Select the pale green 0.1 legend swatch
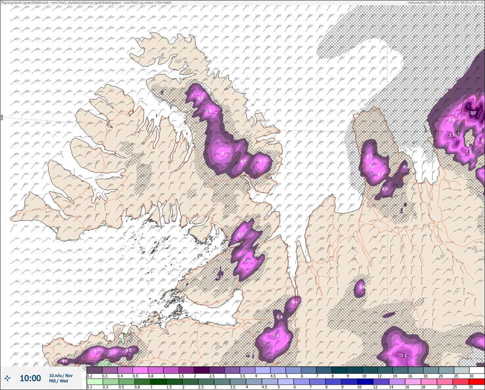485x390 pixels. click(x=94, y=382)
